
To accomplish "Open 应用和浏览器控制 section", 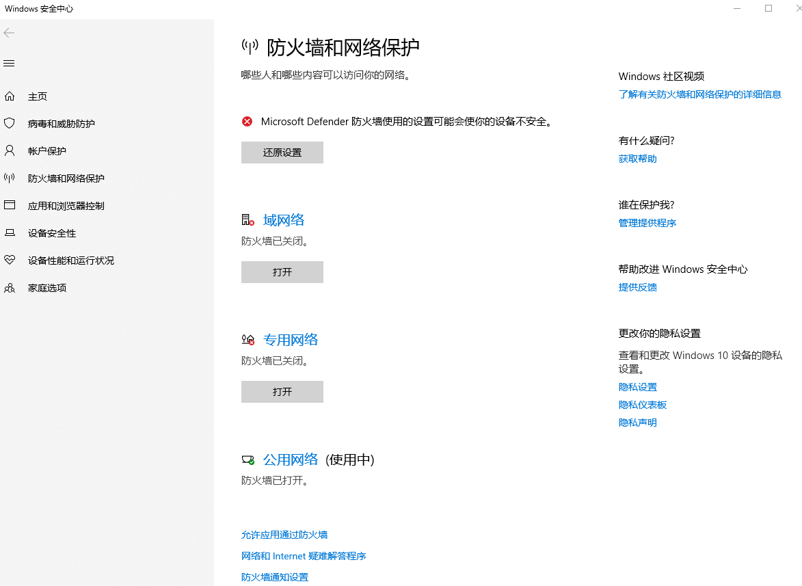I will pos(66,206).
